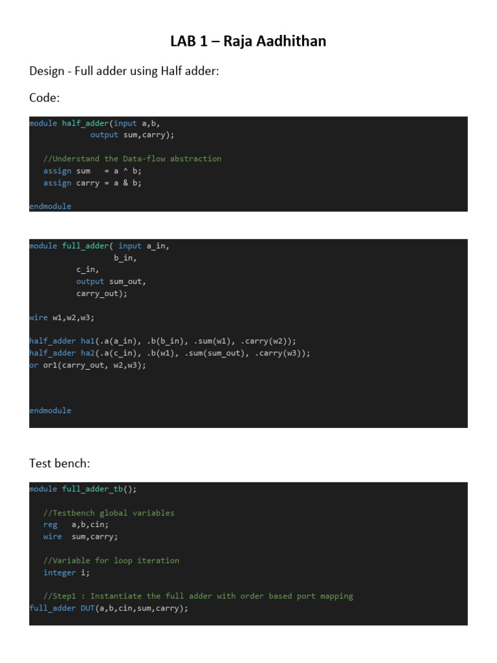Click the 'or or1(carry_out, w2,w3)' line
The width and height of the screenshot is (497, 663).
pos(87,365)
